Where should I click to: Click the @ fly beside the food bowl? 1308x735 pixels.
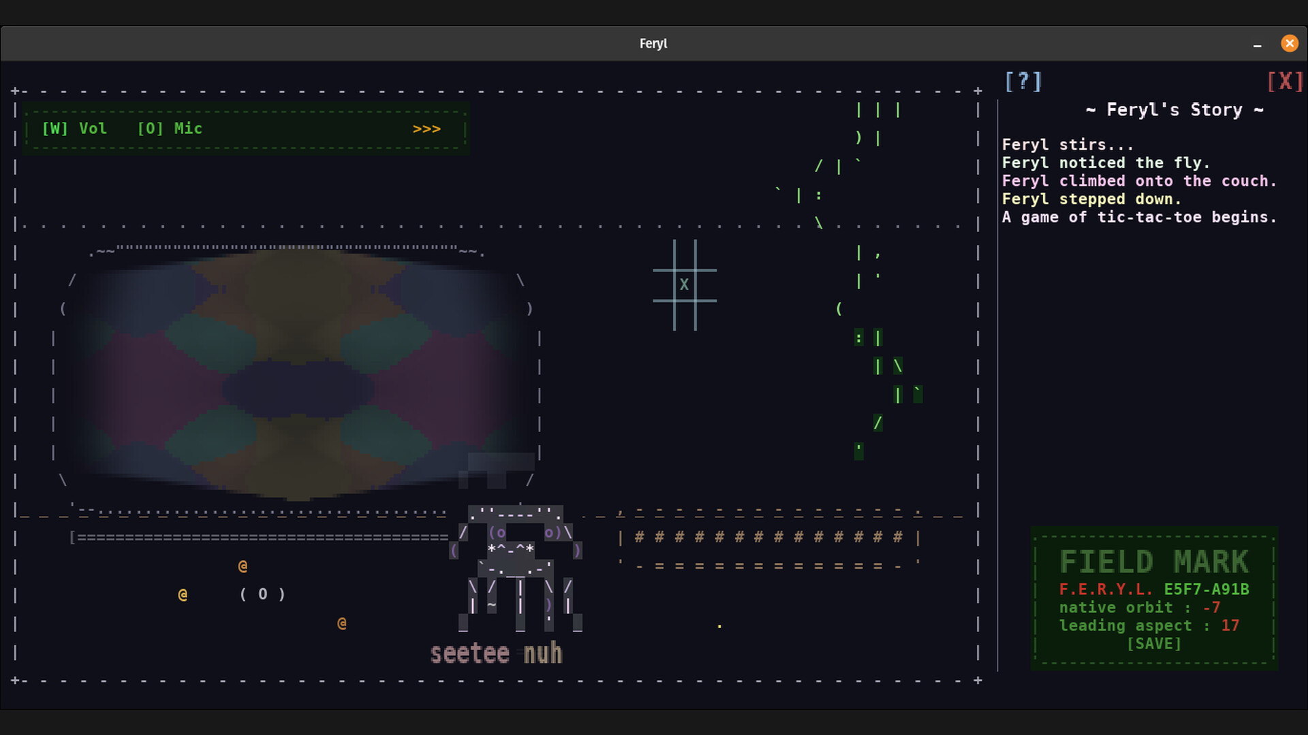[242, 566]
